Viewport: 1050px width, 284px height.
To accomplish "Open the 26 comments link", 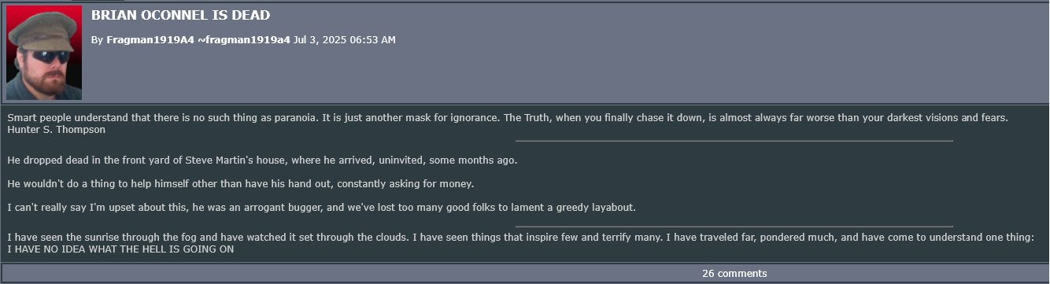I will click(734, 274).
